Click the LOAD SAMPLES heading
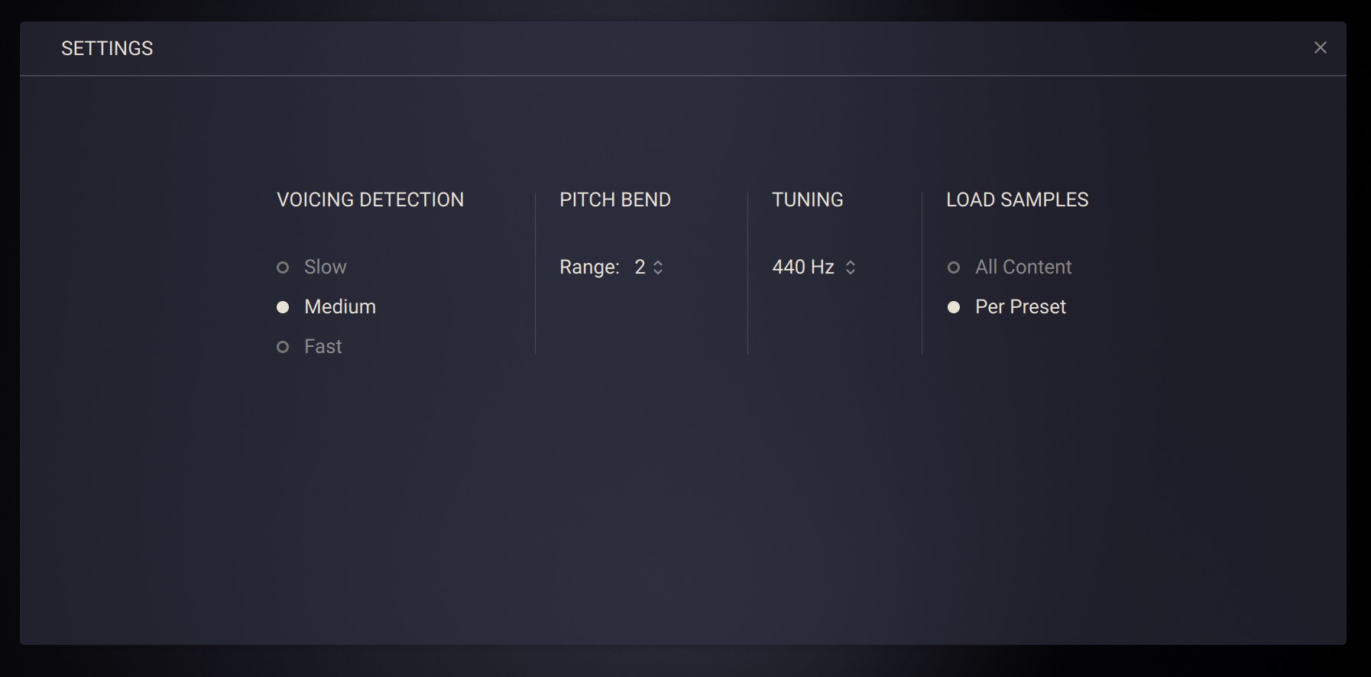Viewport: 1371px width, 677px height. pyautogui.click(x=1017, y=200)
